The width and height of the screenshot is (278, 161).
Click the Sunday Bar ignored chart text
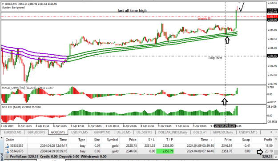pos(13,8)
